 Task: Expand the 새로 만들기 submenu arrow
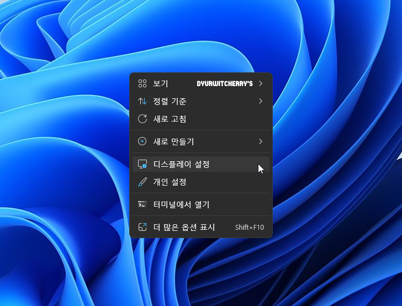pyautogui.click(x=261, y=141)
